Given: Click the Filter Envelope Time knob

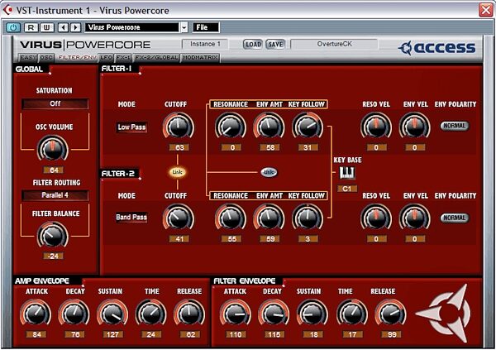Looking at the screenshot, I should click(x=352, y=314).
